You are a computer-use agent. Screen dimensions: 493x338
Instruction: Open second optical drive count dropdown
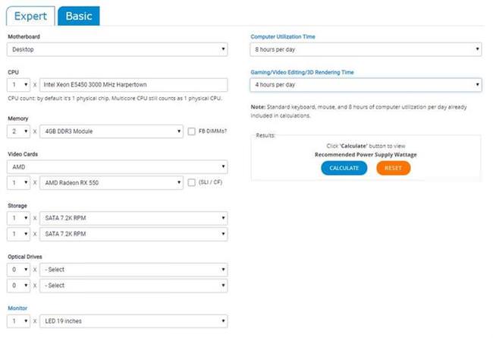(x=18, y=286)
